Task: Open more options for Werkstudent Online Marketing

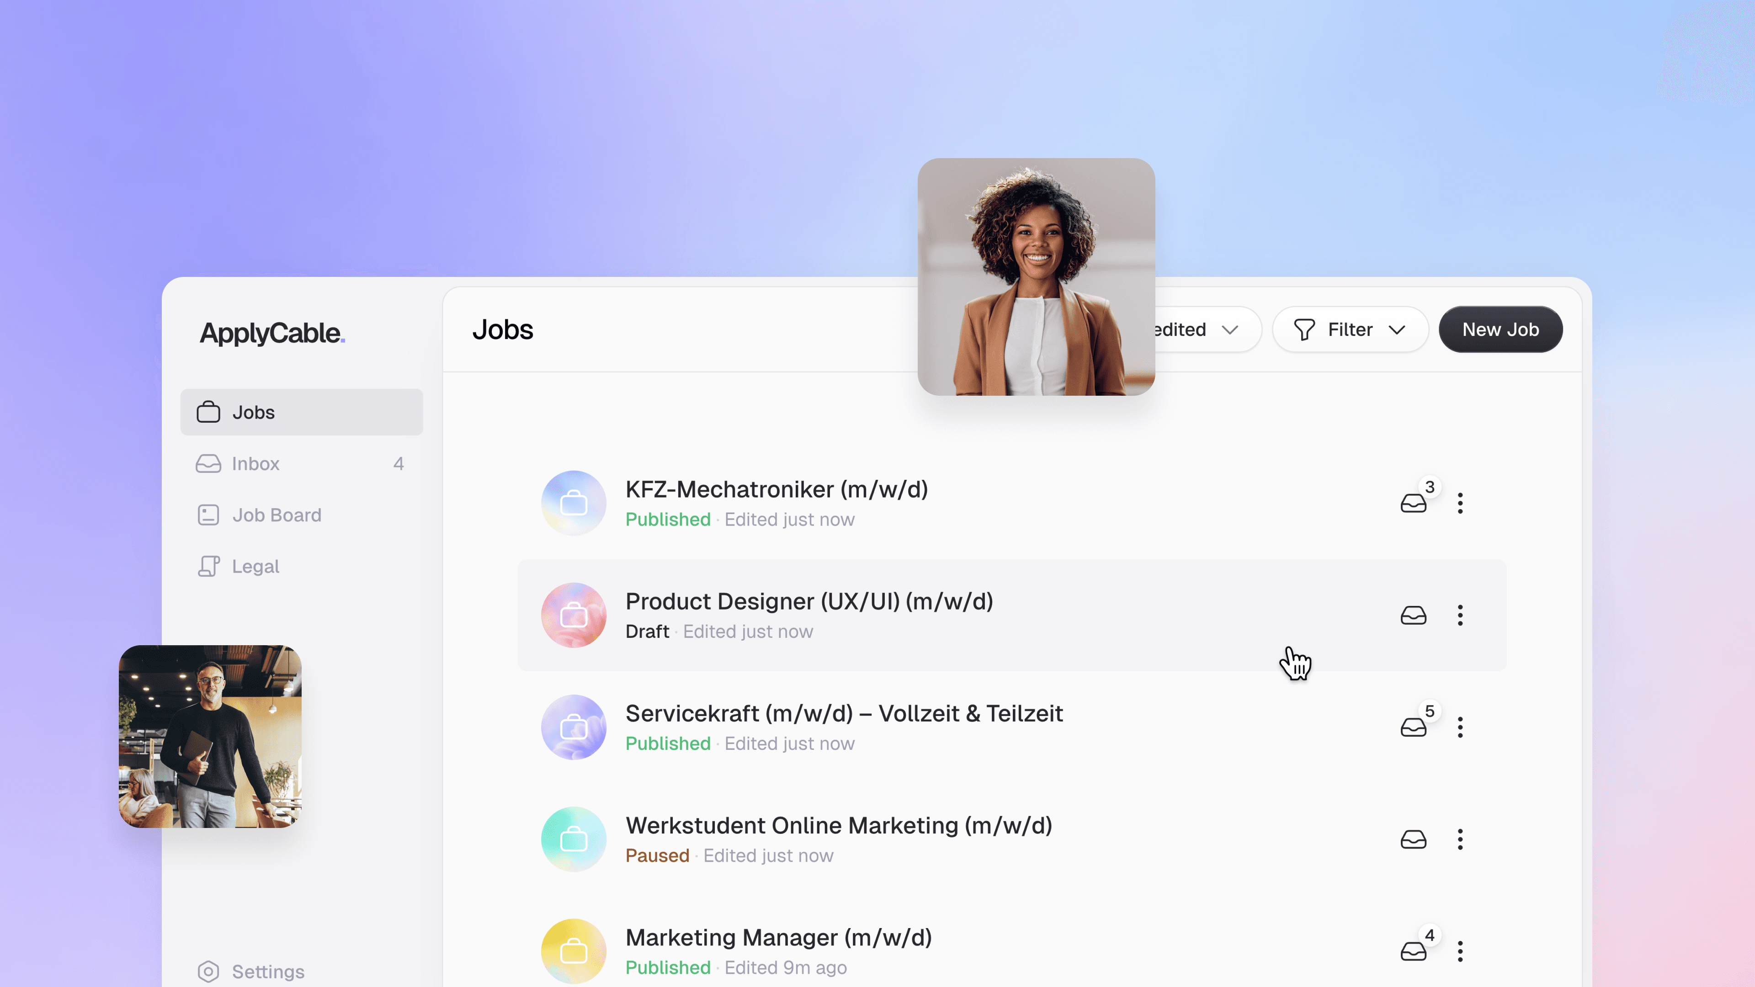Action: [1460, 839]
